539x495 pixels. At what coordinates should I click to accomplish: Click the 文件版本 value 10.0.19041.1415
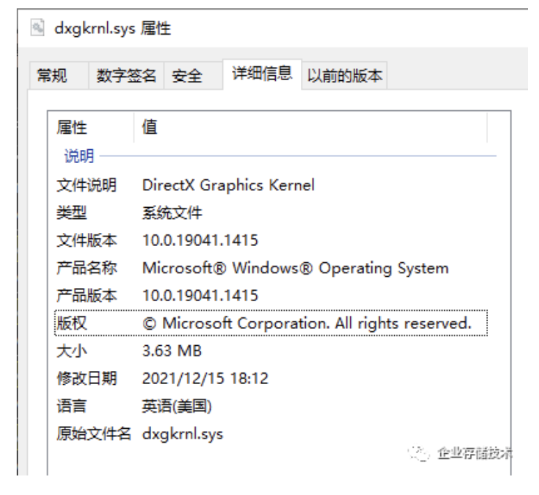[x=200, y=241]
